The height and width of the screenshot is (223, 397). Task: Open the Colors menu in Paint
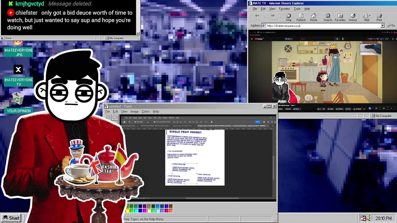[146, 111]
